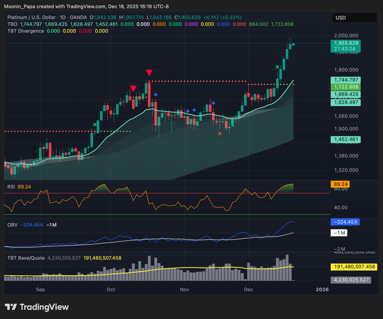Click the OBV pane legend label
The height and width of the screenshot is (319, 383).
(11, 225)
